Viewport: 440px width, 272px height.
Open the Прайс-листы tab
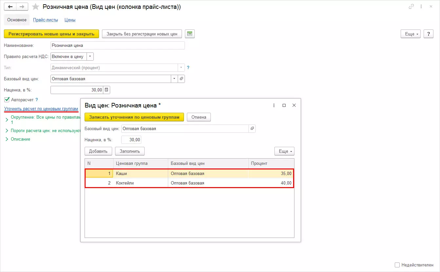(46, 20)
